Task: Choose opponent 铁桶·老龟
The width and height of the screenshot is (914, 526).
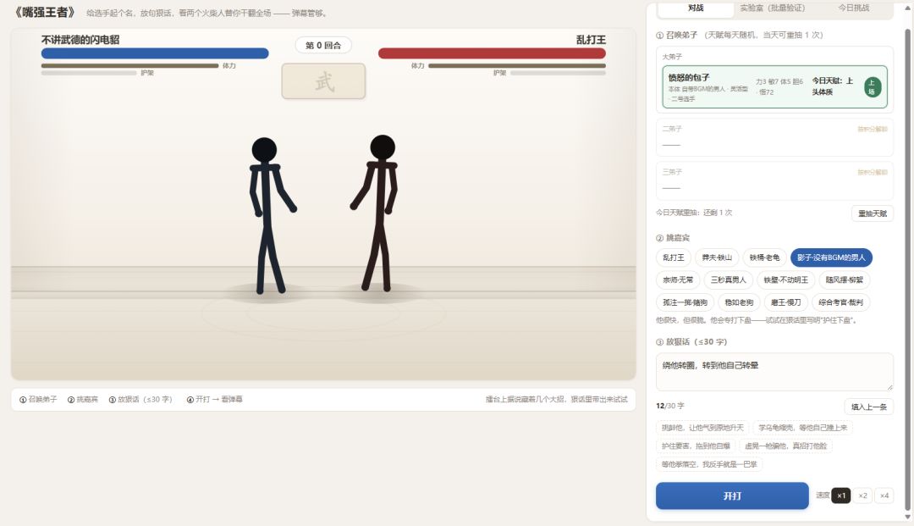Action: [764, 257]
